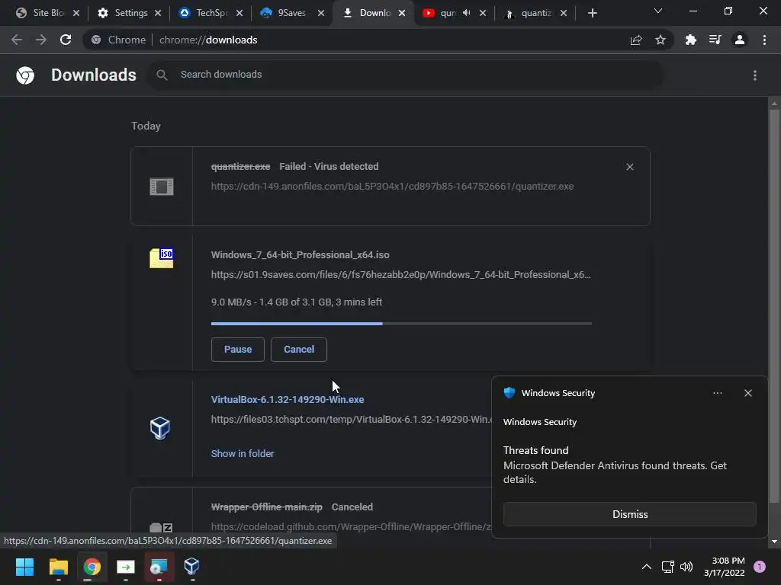This screenshot has height=585, width=781.
Task: Close the Settings tab
Action: 158,13
